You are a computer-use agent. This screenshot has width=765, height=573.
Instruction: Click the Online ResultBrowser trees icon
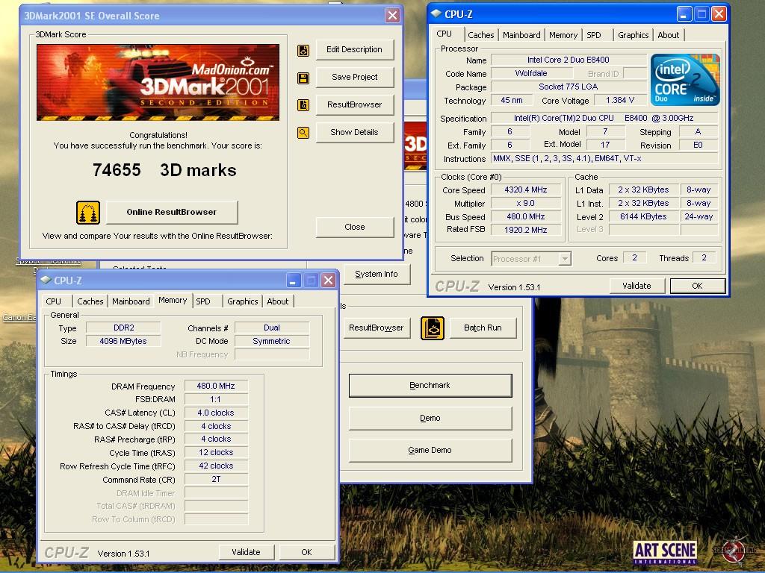pos(88,213)
